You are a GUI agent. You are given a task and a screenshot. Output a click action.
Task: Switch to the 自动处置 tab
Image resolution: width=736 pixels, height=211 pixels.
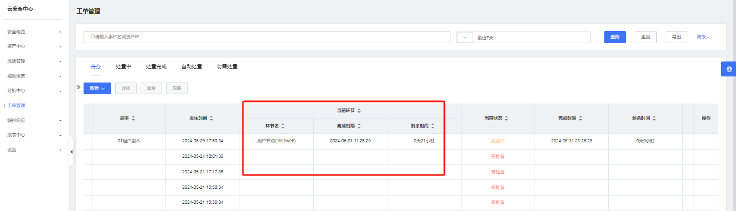(191, 66)
